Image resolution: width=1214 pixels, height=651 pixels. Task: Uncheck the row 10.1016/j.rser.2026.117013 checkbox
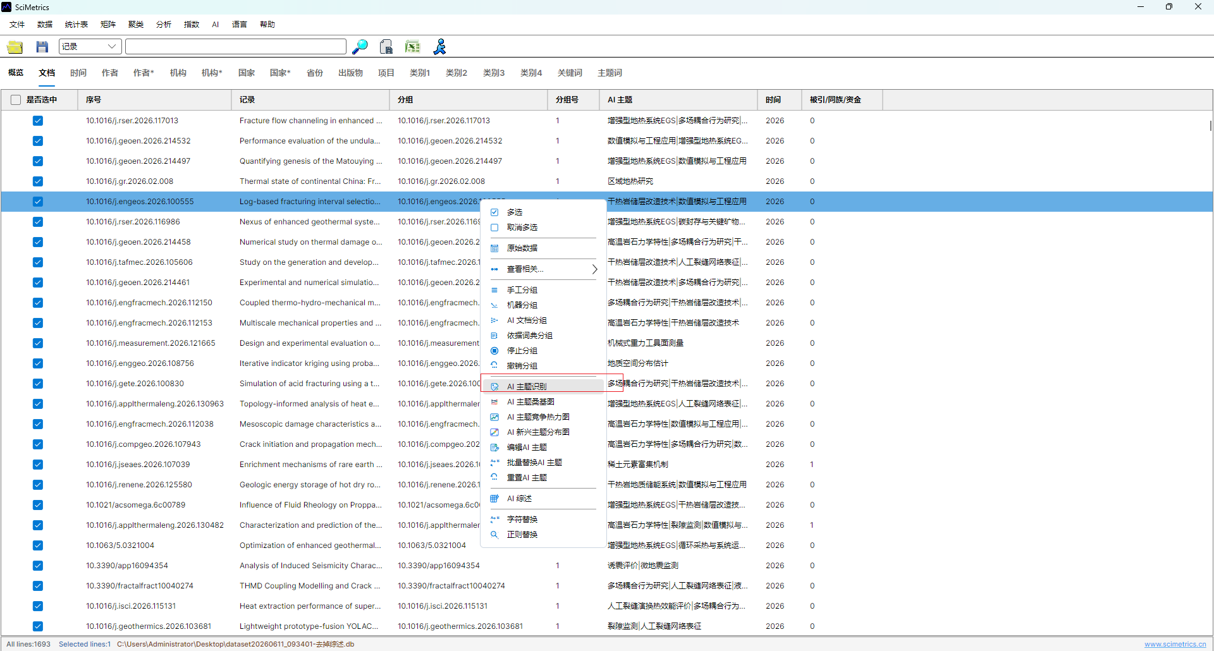click(x=38, y=121)
